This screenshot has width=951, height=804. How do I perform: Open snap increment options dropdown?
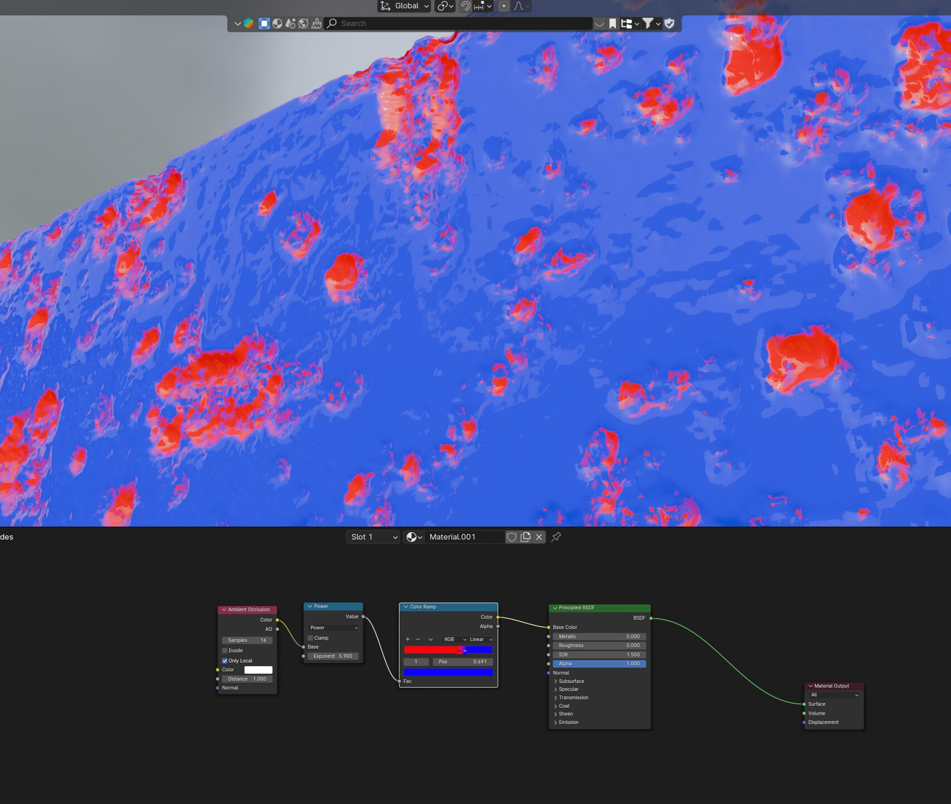pos(483,6)
